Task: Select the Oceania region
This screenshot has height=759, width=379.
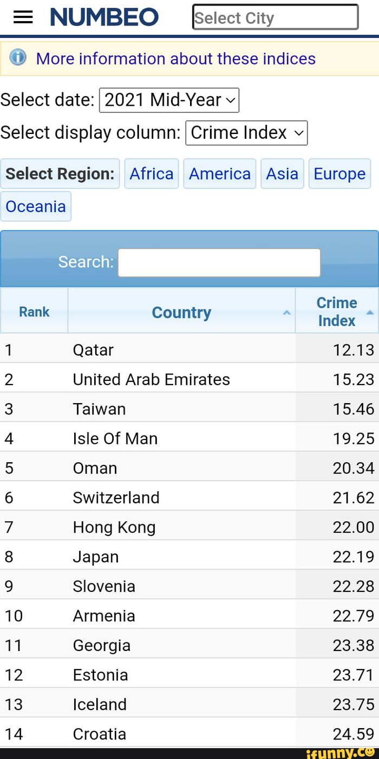Action: 36,206
